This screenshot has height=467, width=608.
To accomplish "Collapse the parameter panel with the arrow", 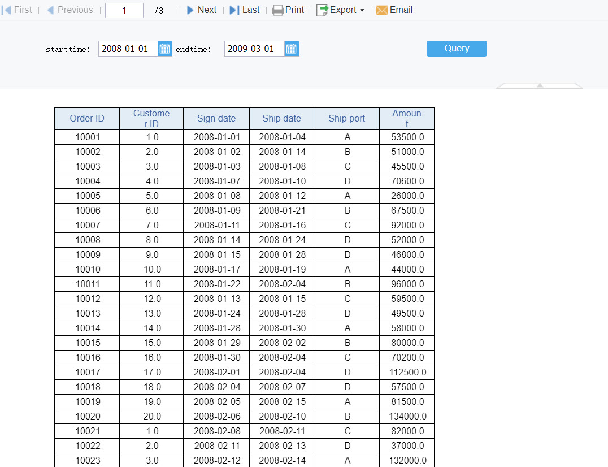I will (540, 85).
